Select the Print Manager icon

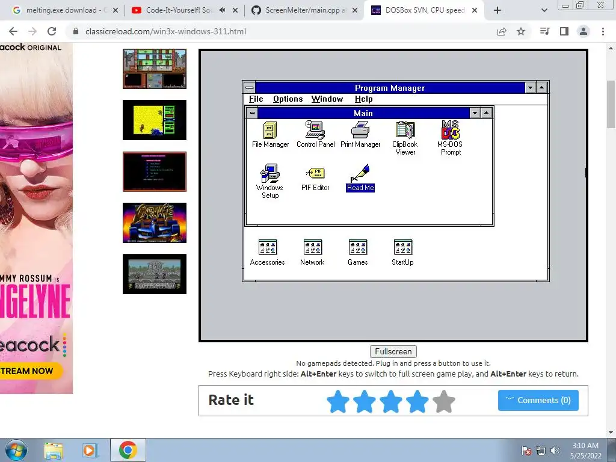pos(360,134)
